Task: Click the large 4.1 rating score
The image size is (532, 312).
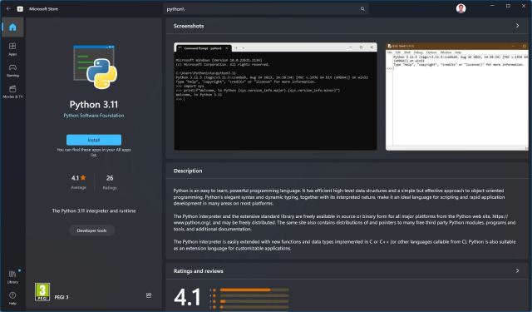Action: 187,297
